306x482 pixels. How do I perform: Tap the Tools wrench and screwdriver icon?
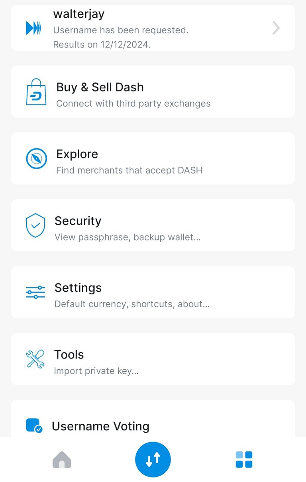[x=35, y=359]
